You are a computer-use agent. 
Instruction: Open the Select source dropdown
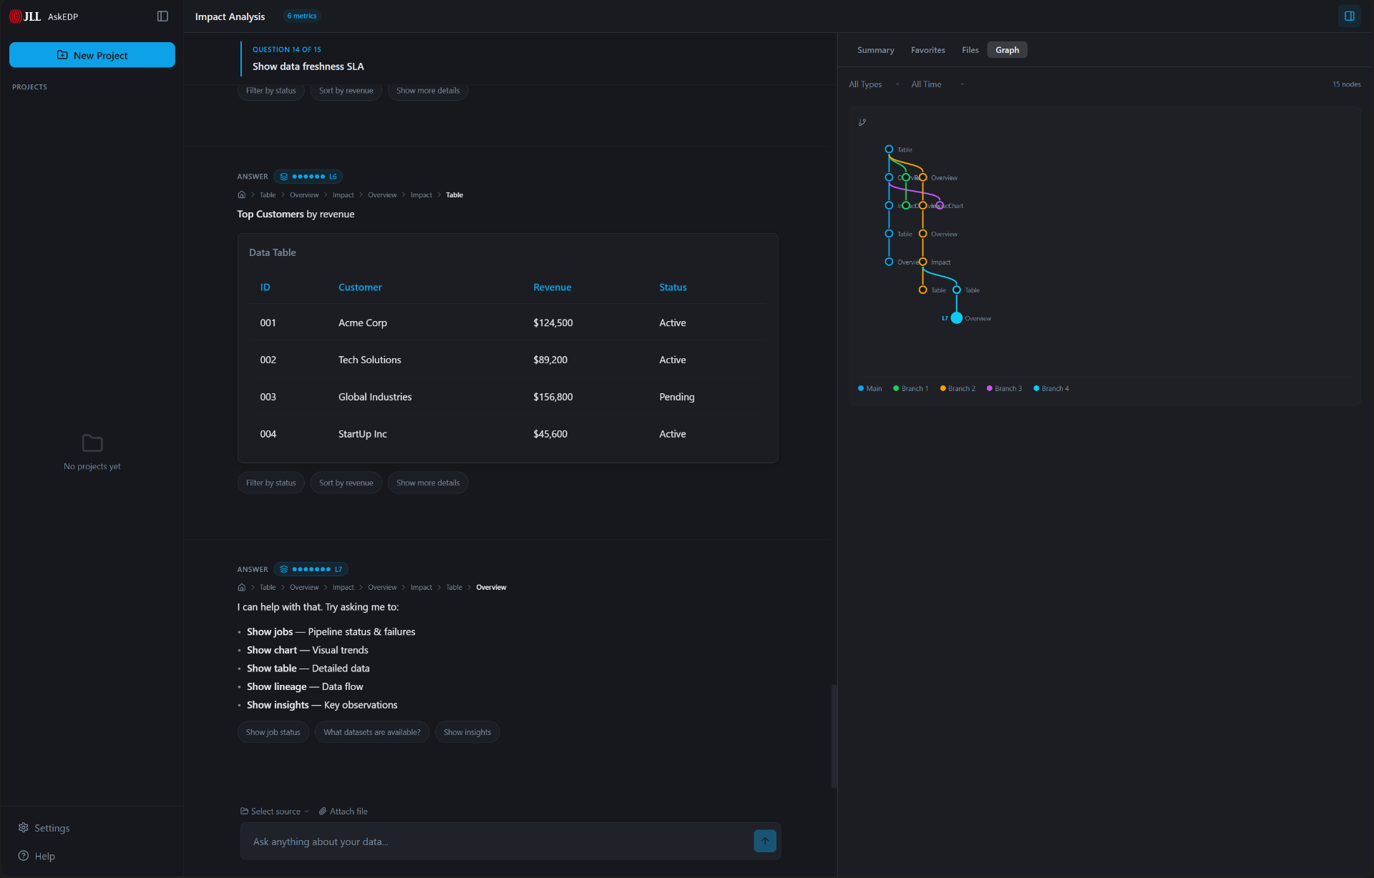275,812
